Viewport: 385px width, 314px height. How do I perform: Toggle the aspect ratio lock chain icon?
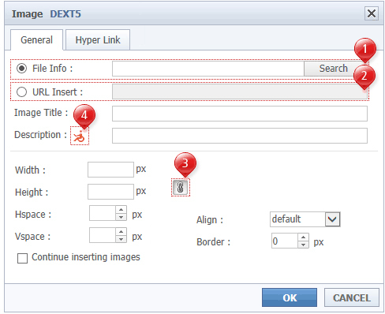click(x=181, y=188)
